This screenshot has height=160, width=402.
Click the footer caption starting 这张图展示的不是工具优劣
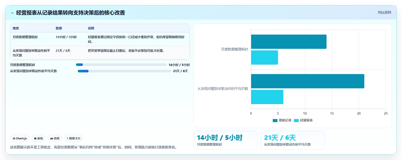[94, 147]
